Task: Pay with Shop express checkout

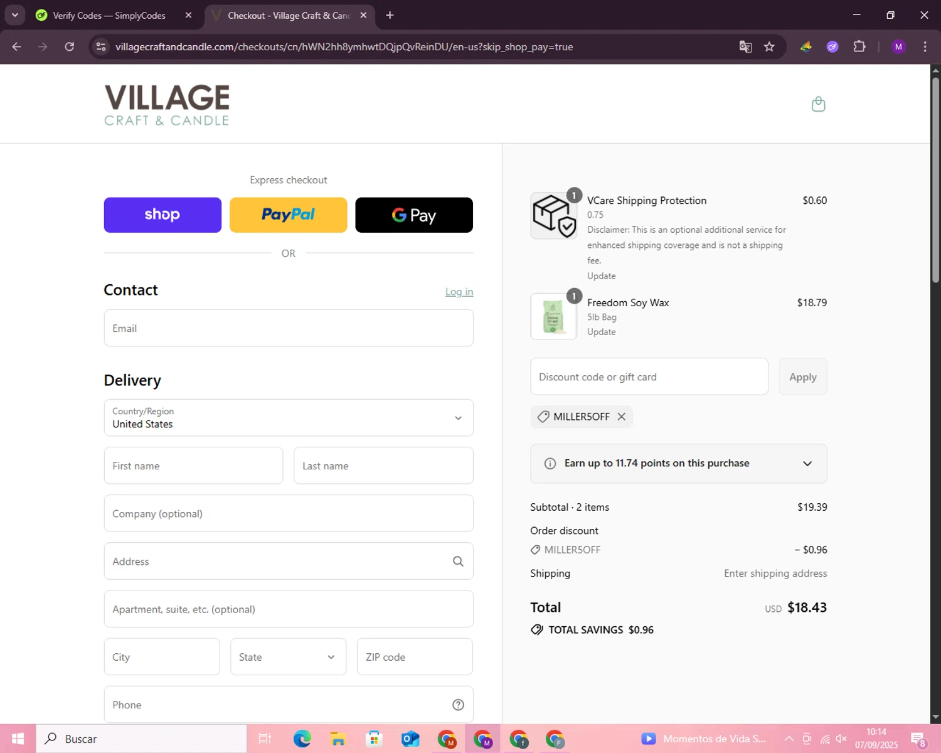Action: pyautogui.click(x=162, y=215)
